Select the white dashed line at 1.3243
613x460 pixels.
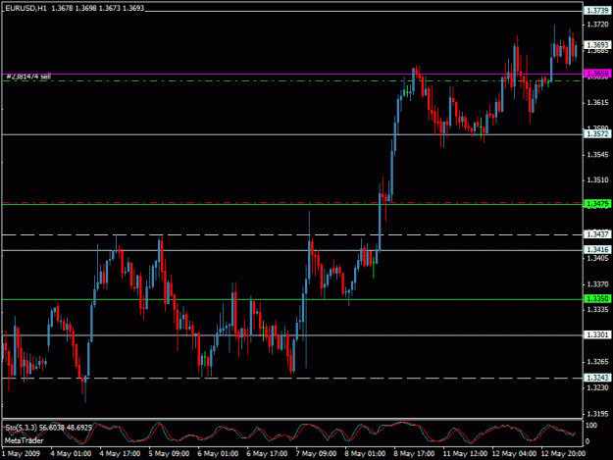(292, 378)
